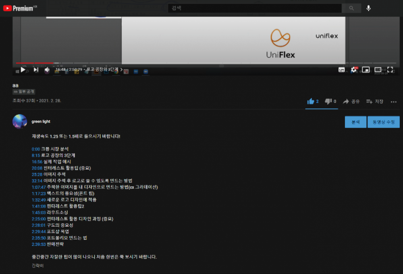Image resolution: width=403 pixels, height=274 pixels.
Task: Click the video title aa
Action: coord(15,85)
